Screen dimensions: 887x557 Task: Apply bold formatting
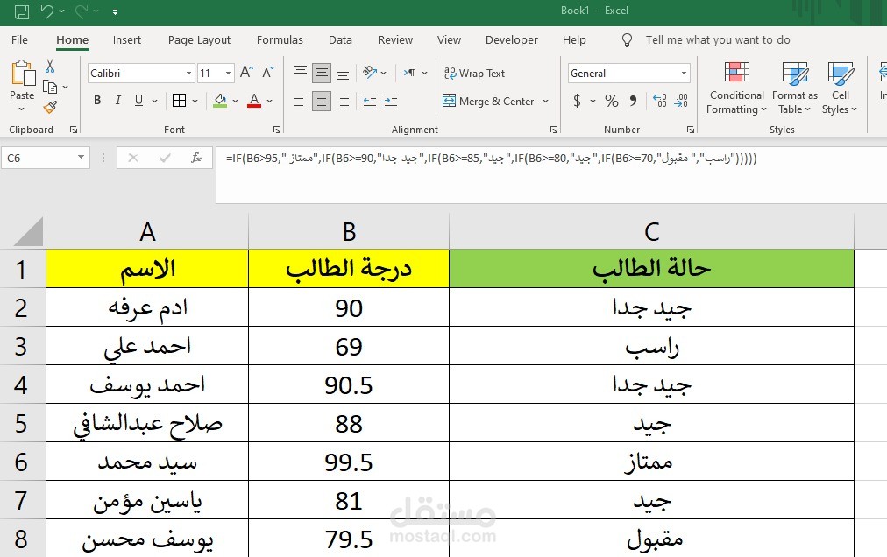(96, 100)
